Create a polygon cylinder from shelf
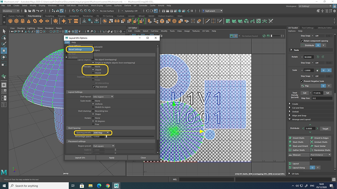337x189 pixels. [x=22, y=21]
